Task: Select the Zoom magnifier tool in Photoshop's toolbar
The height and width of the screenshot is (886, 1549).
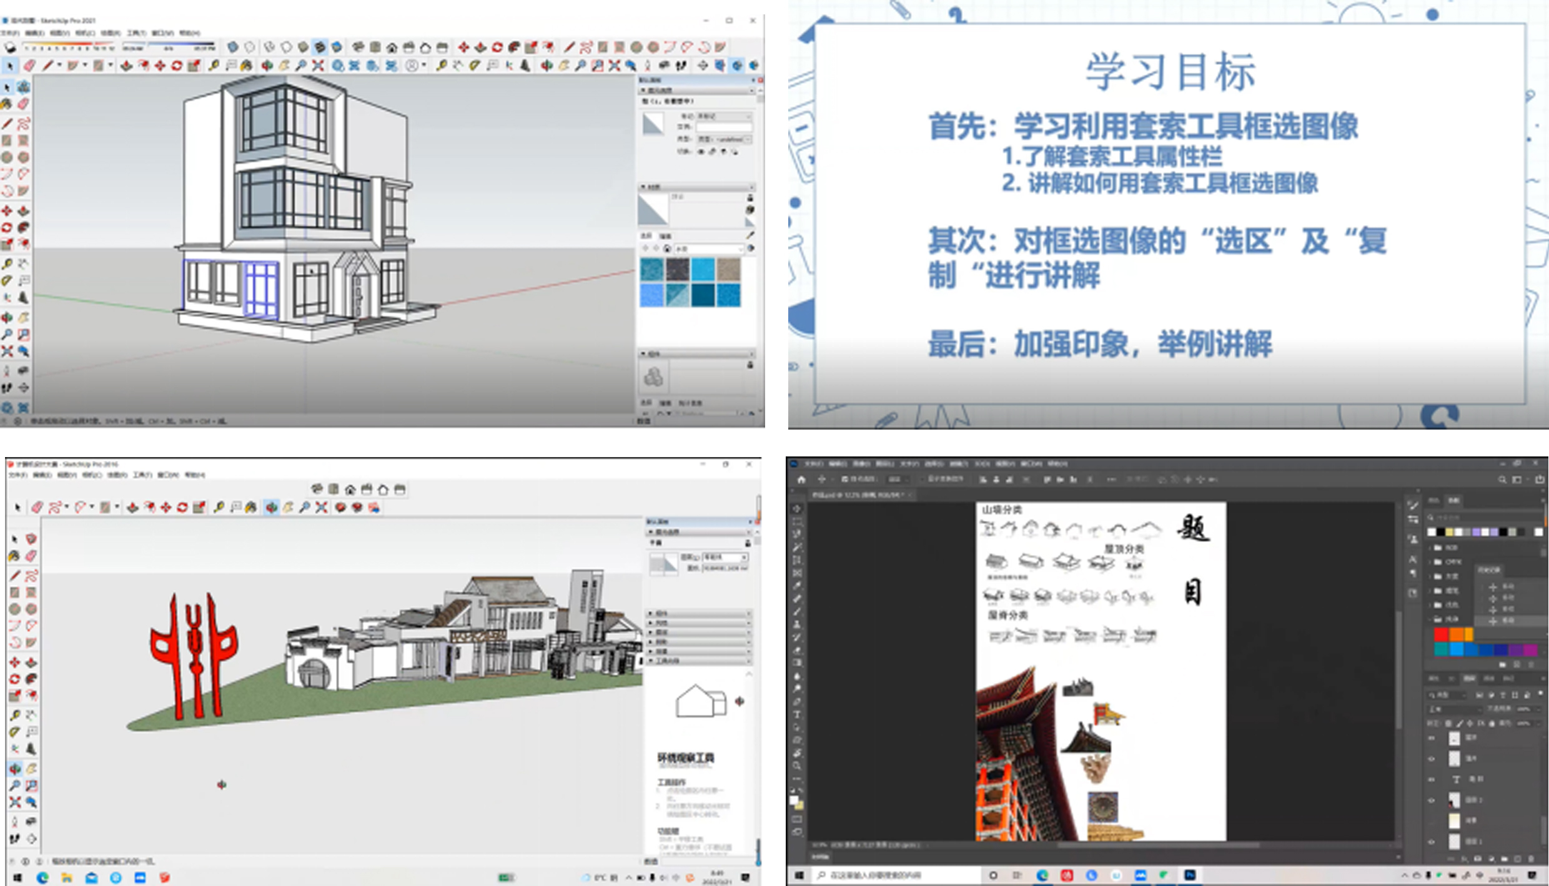Action: 797,765
